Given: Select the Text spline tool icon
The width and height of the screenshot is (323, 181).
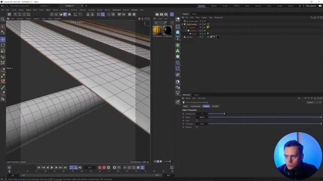Looking at the screenshot, I should 178,38.
